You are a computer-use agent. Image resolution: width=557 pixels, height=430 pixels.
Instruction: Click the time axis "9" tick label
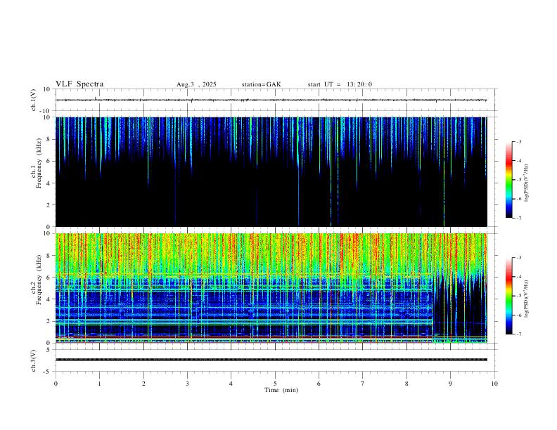click(450, 384)
